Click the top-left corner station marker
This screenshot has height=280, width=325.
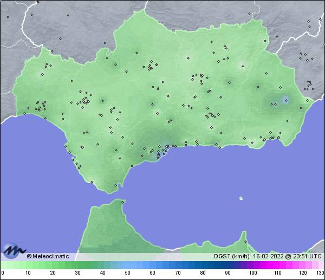click(8, 17)
